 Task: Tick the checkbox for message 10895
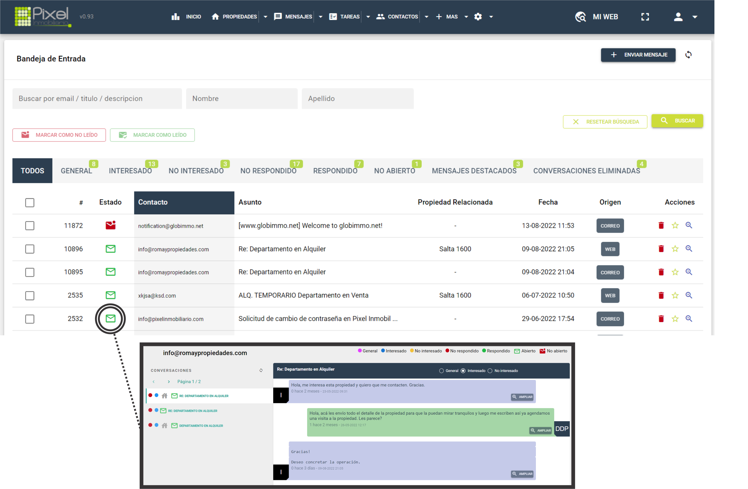[x=30, y=272]
